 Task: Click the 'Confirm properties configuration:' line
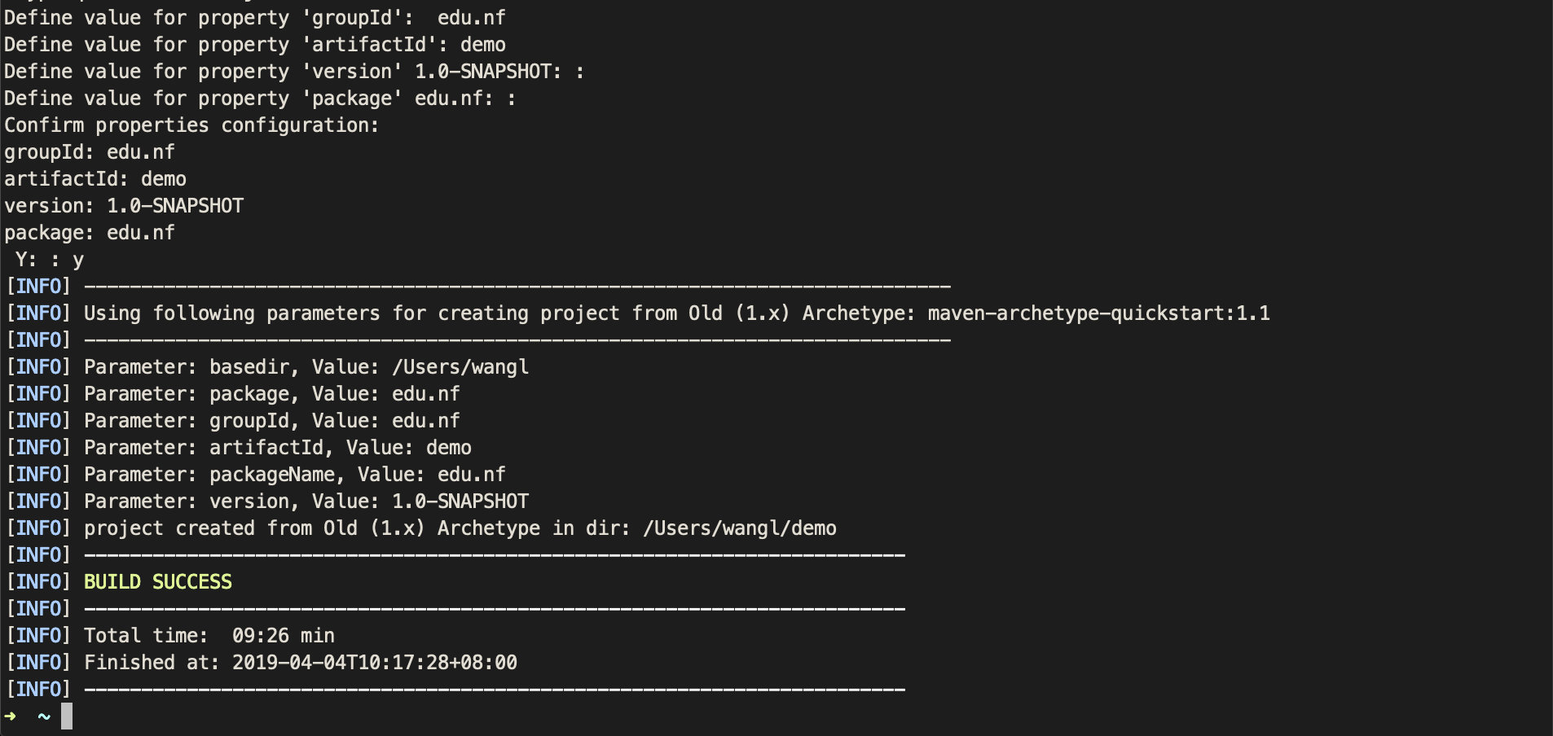click(191, 125)
